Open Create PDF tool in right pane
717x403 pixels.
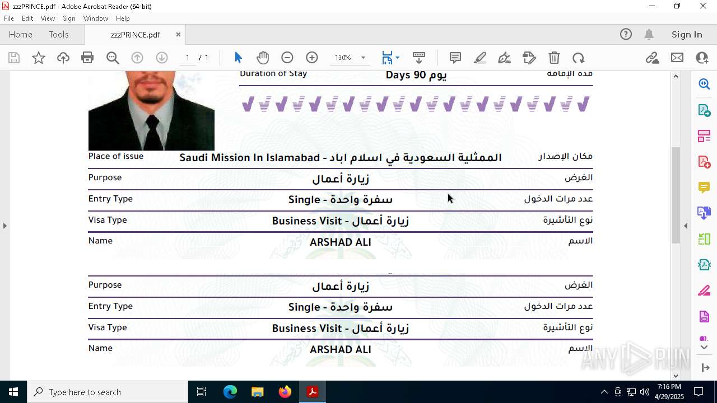(x=704, y=162)
